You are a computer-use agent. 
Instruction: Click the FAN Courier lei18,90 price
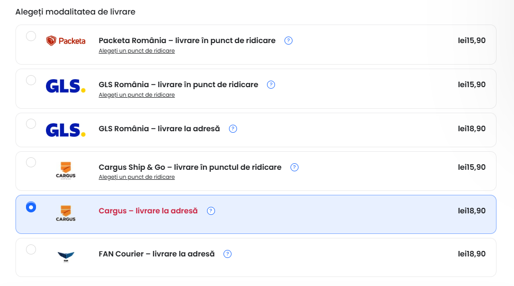click(x=471, y=254)
